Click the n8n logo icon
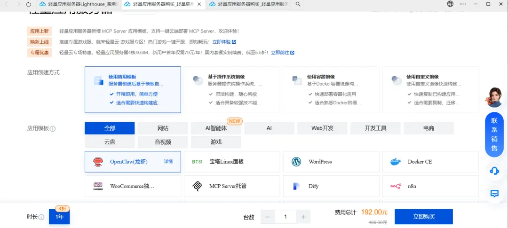The width and height of the screenshot is (508, 228). 396,186
